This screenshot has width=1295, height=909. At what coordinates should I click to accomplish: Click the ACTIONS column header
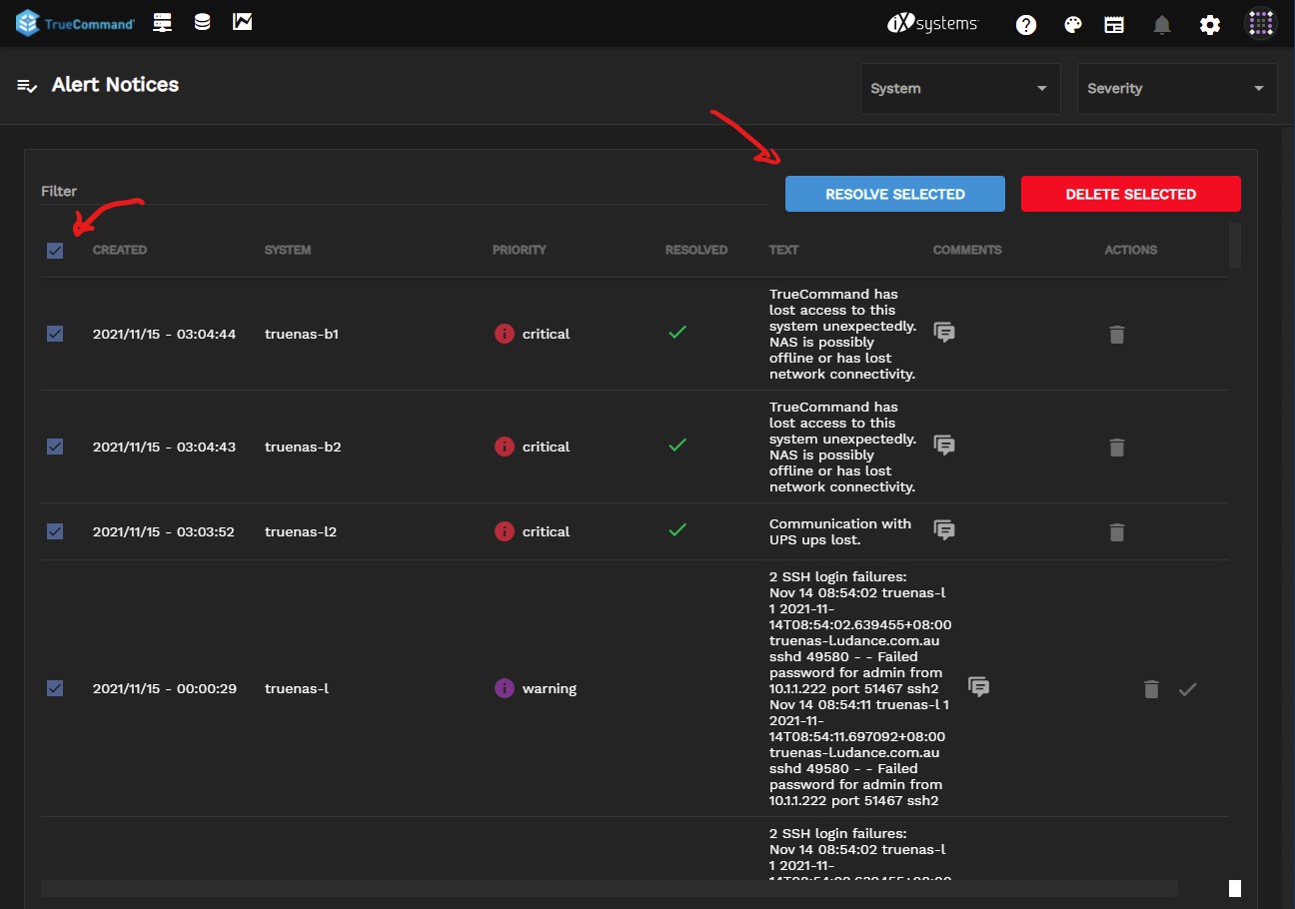(x=1131, y=250)
